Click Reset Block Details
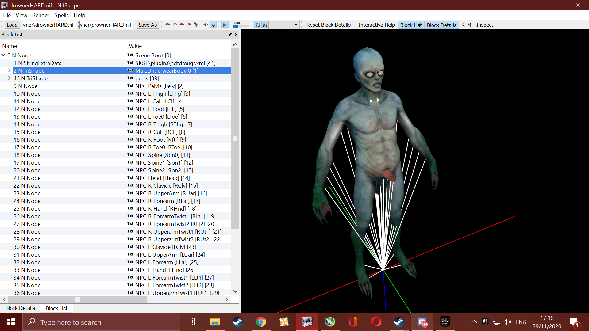This screenshot has height=331, width=589. click(328, 25)
